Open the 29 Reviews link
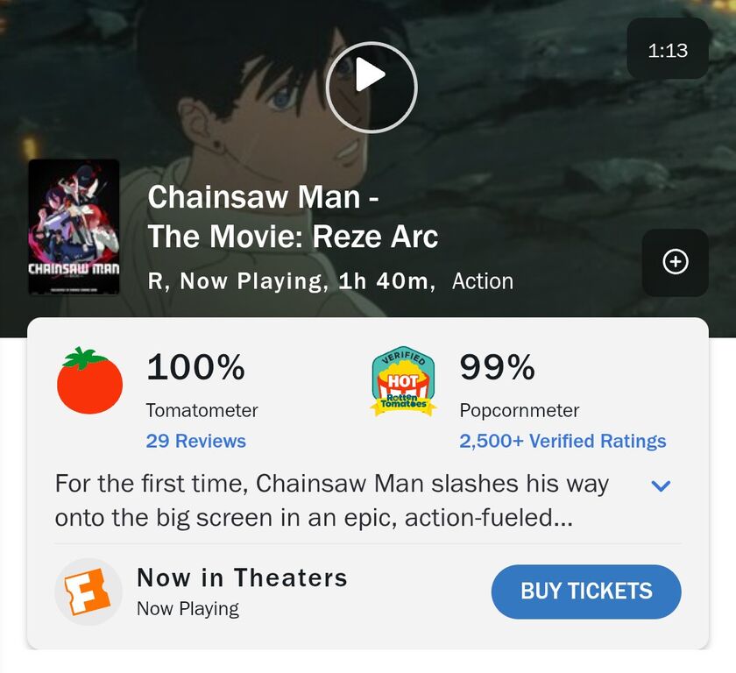 click(x=195, y=441)
